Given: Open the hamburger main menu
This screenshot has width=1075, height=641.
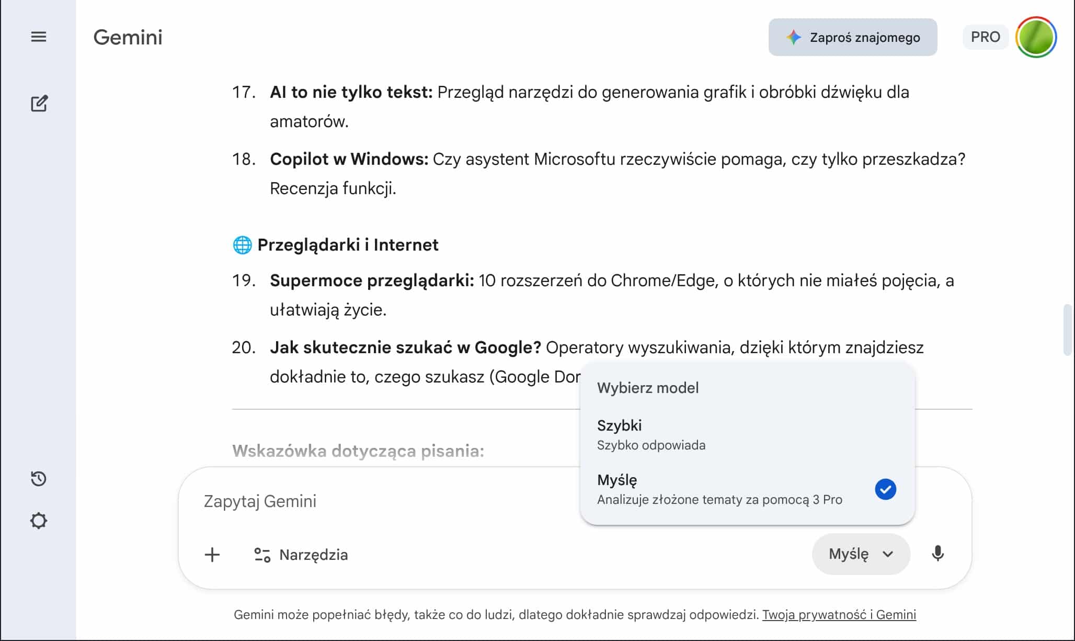Looking at the screenshot, I should point(39,37).
